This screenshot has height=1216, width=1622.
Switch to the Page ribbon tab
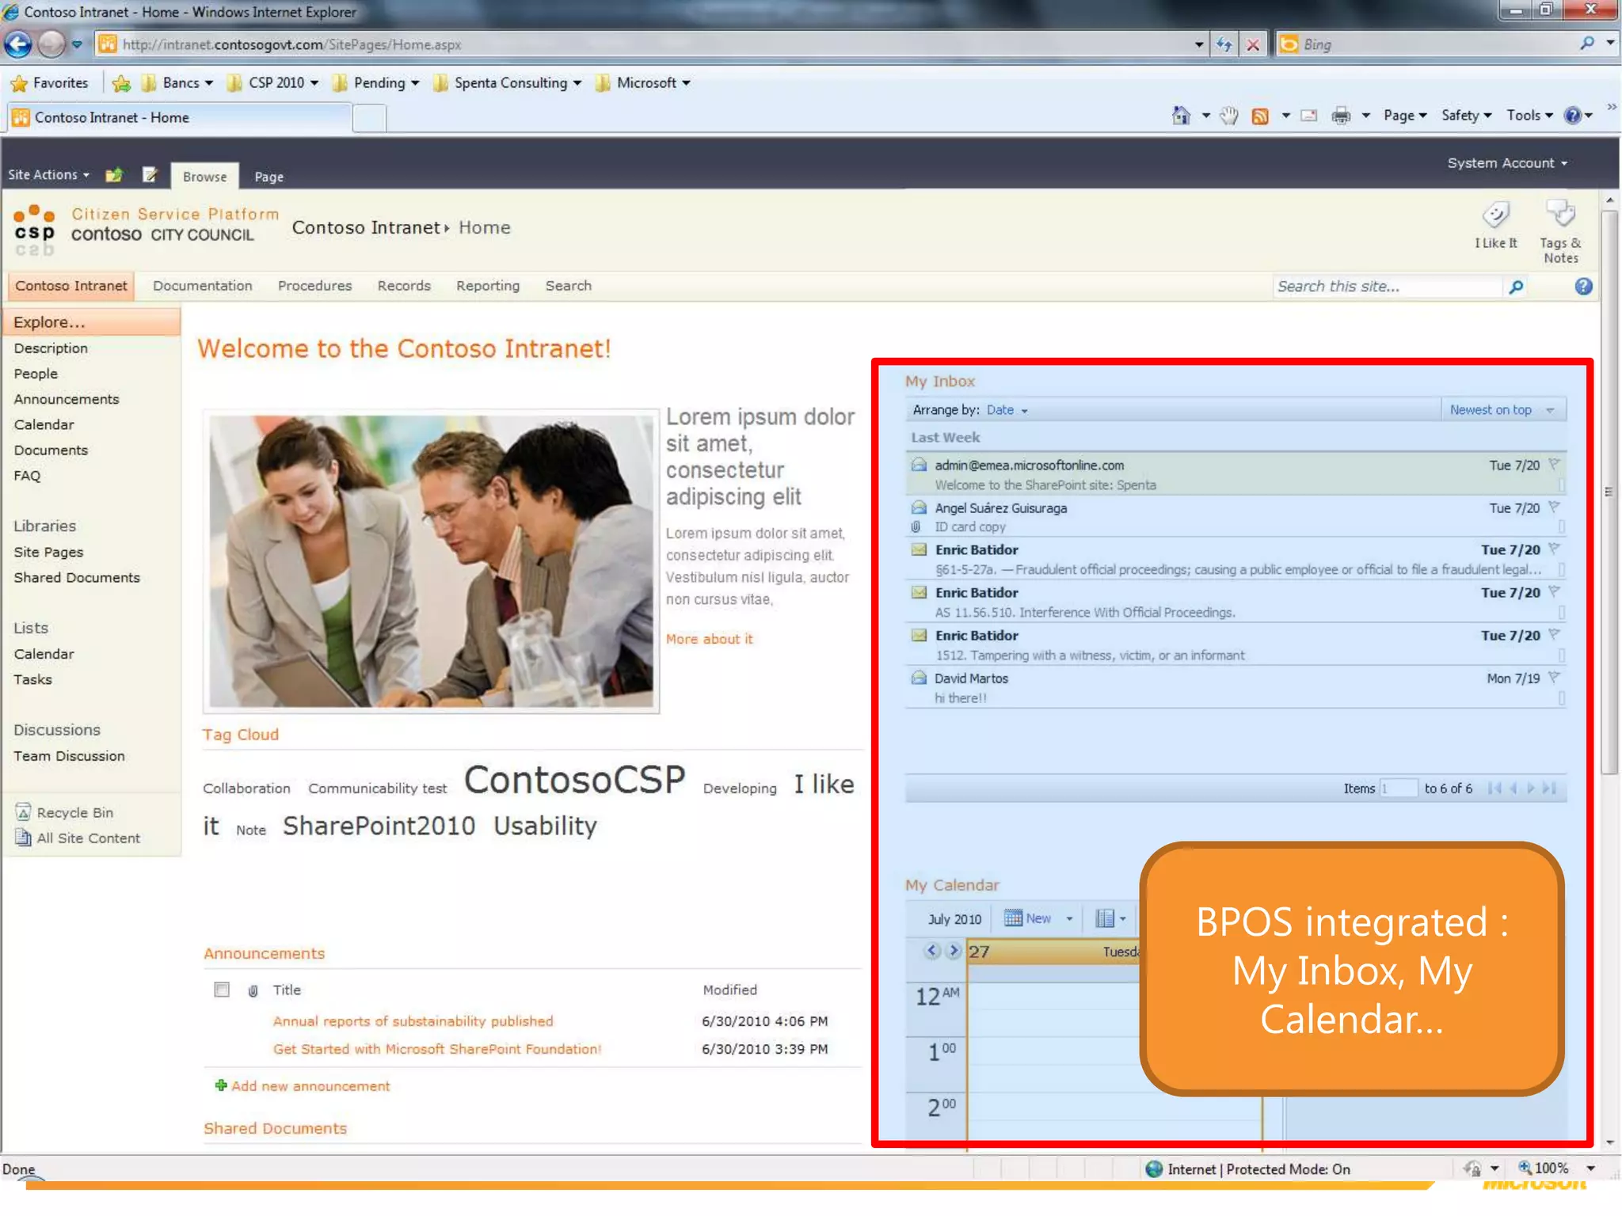[x=268, y=177]
